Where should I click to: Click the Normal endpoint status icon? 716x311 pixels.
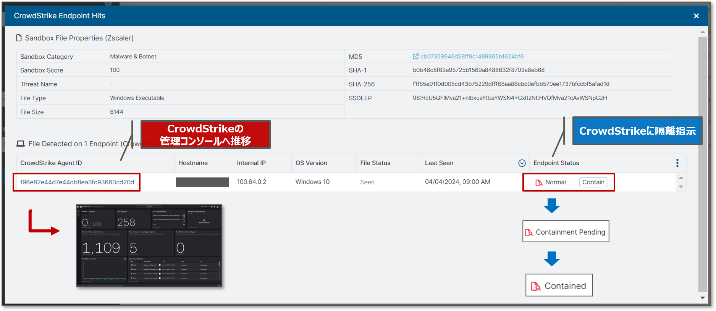coord(539,182)
